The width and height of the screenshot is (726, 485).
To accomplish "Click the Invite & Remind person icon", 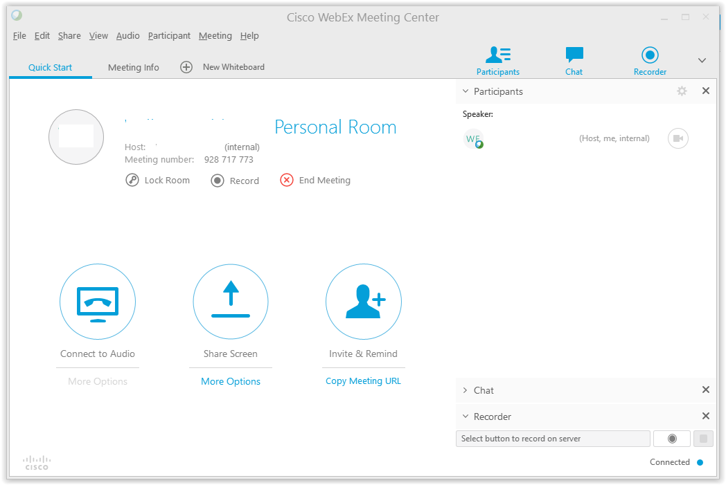I will pyautogui.click(x=364, y=302).
